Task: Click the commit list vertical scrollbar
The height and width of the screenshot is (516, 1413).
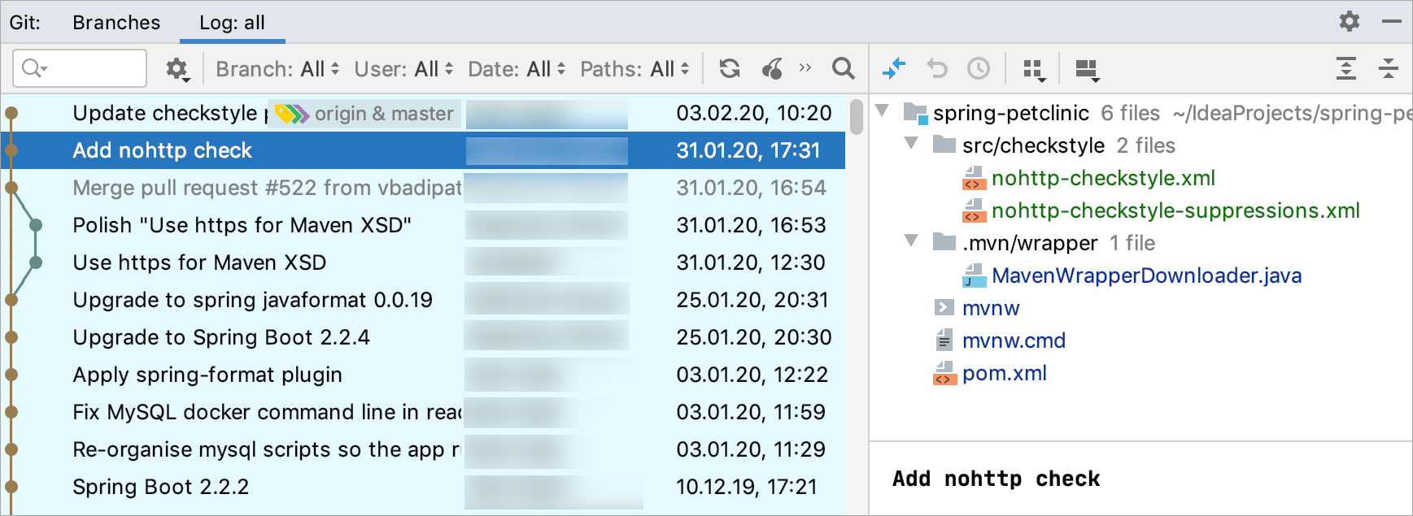Action: (x=856, y=116)
